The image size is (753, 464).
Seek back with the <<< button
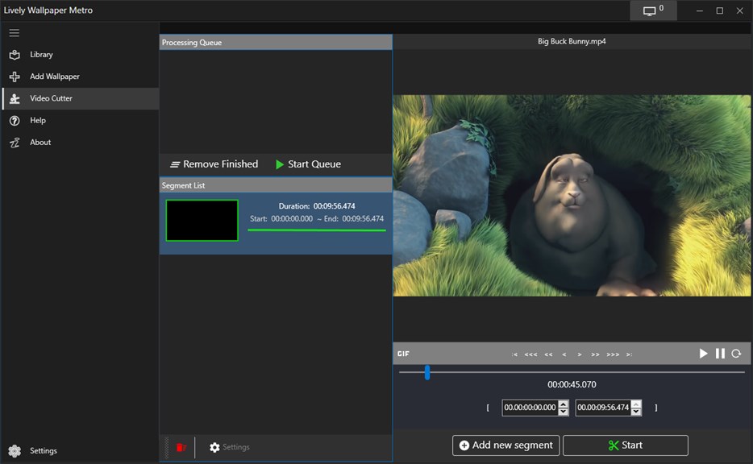[530, 354]
